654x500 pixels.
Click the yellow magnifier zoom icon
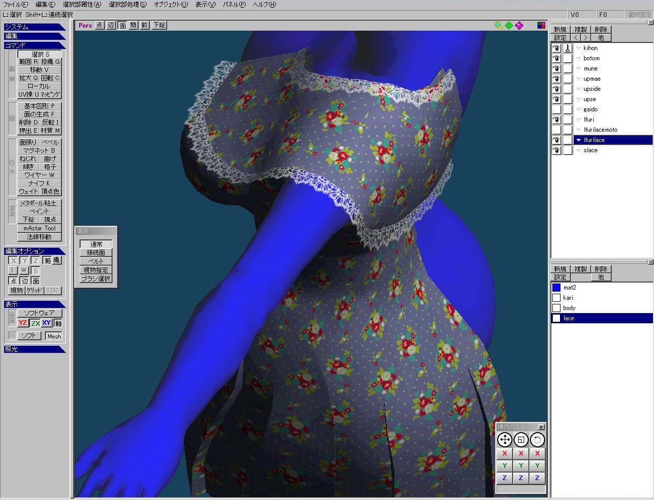pyautogui.click(x=498, y=26)
